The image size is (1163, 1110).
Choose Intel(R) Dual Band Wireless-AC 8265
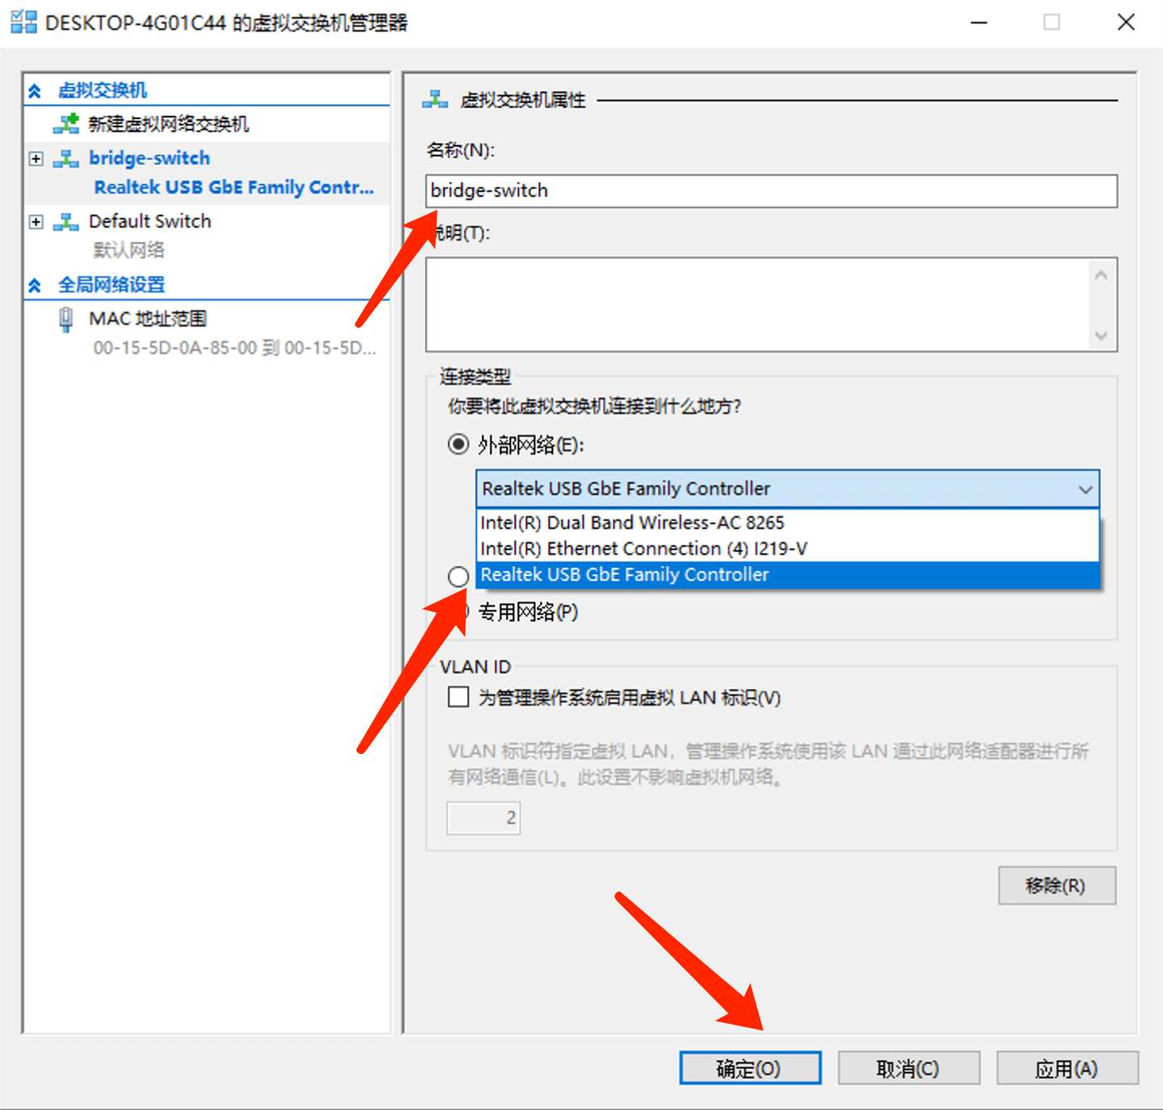[788, 523]
